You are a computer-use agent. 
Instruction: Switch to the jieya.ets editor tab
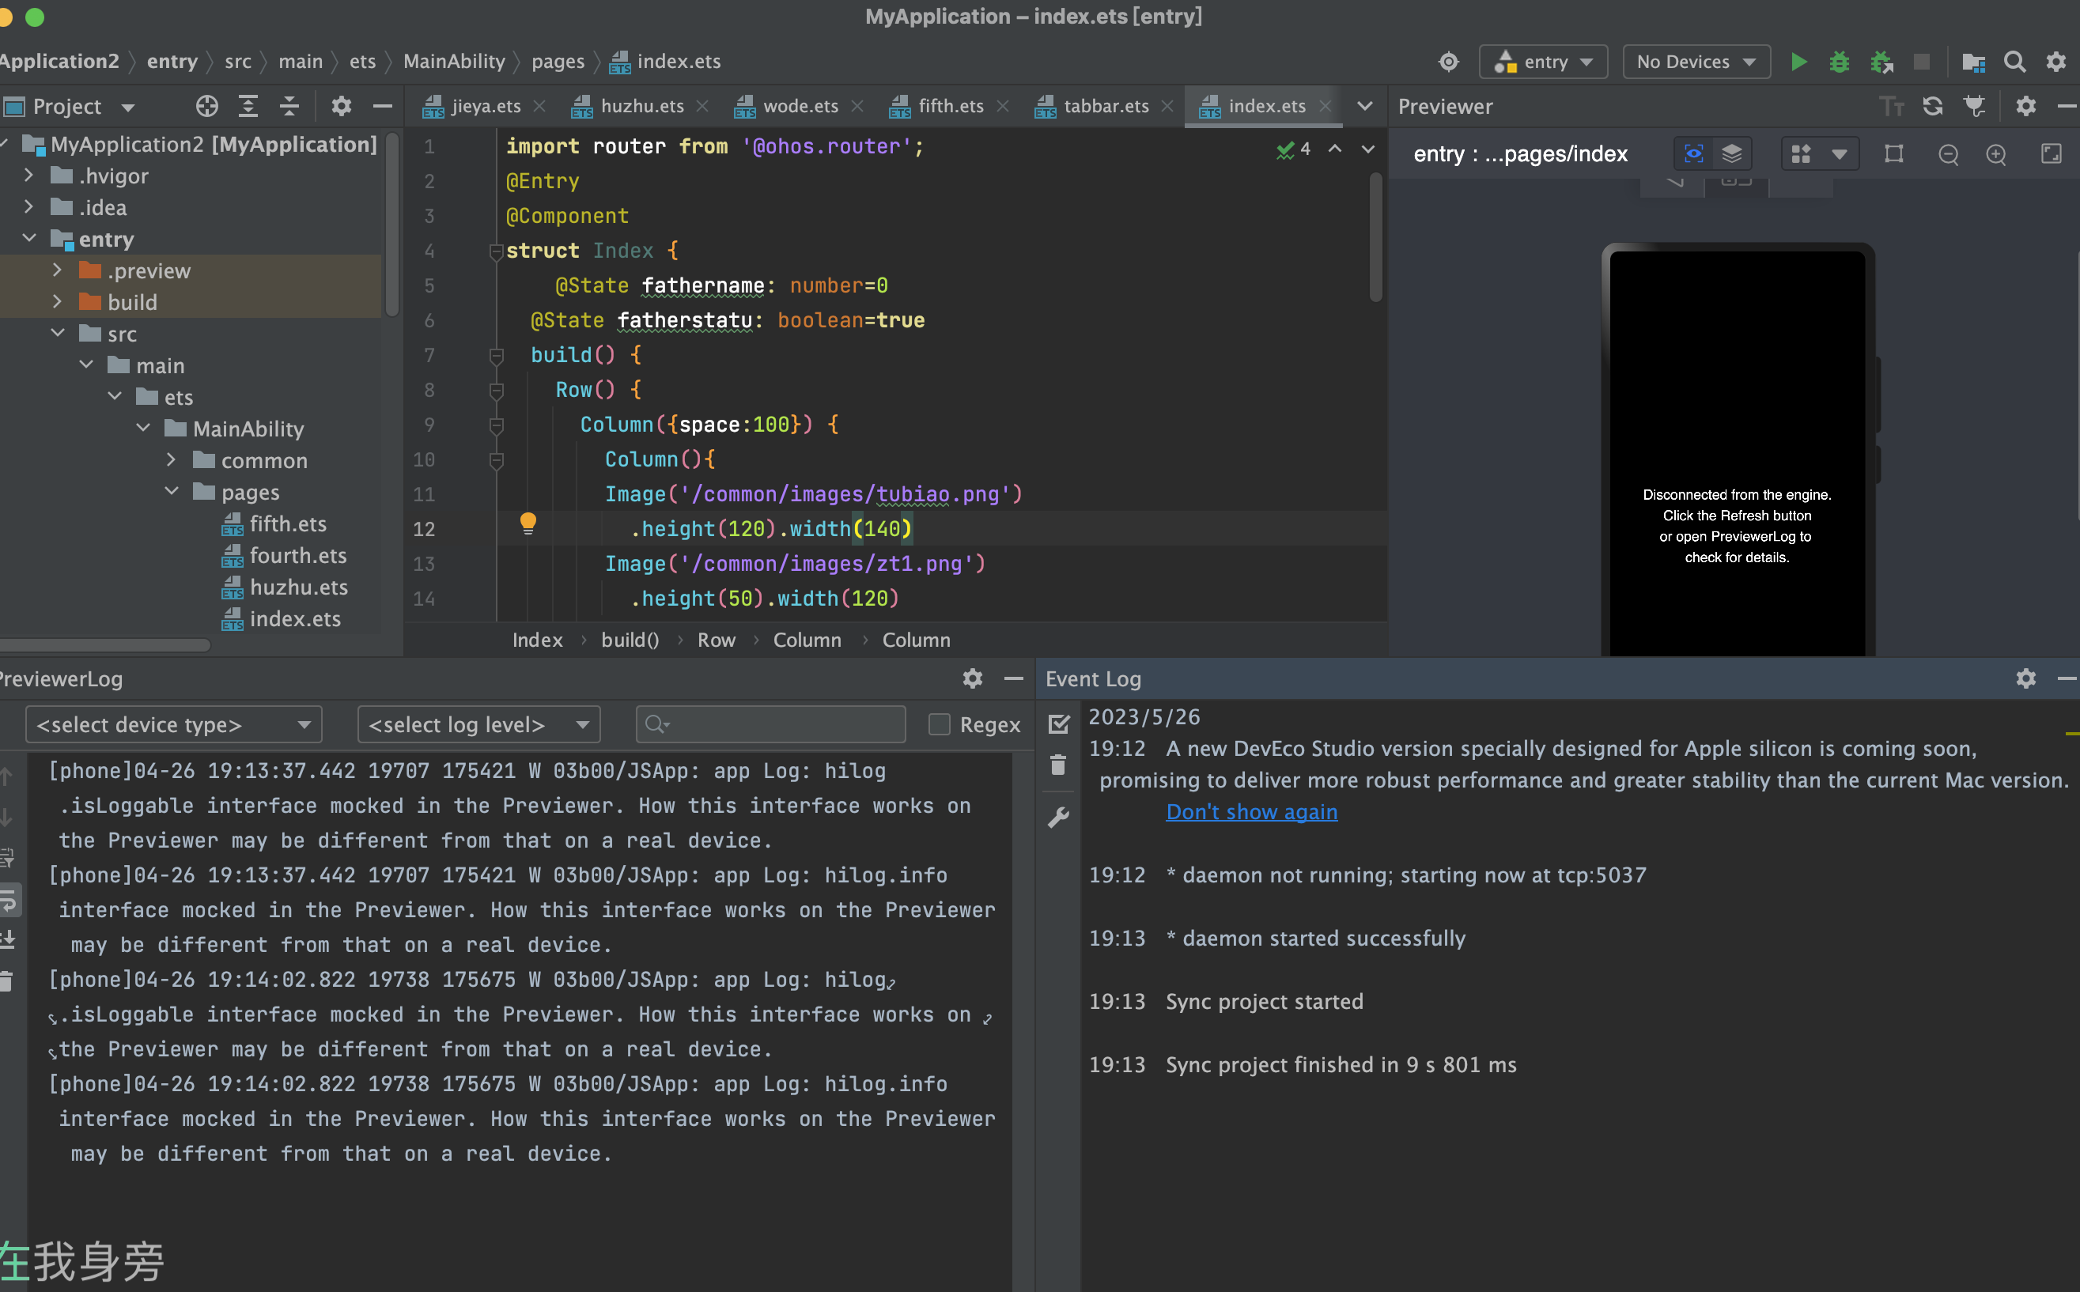(485, 106)
